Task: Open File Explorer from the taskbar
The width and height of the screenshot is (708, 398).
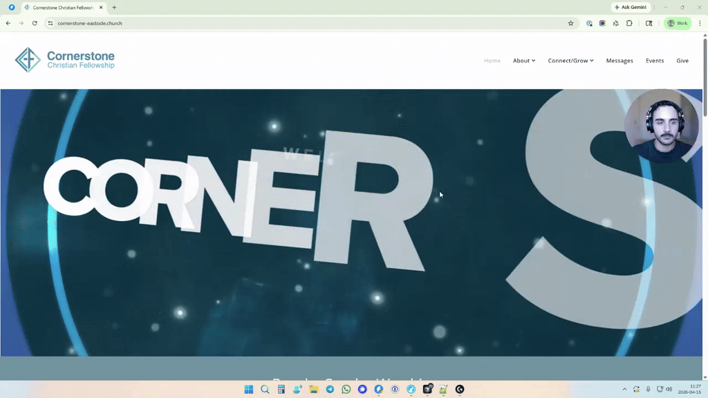Action: [314, 389]
